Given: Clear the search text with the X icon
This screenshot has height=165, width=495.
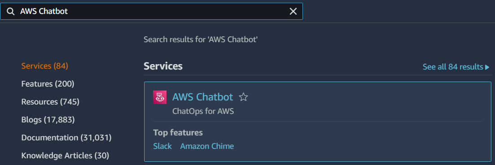Looking at the screenshot, I should 293,11.
